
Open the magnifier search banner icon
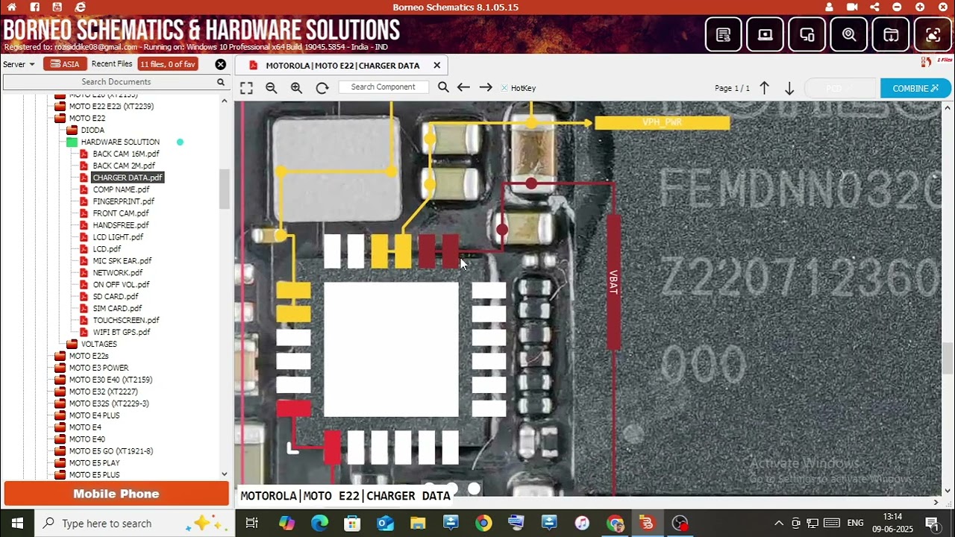point(849,34)
